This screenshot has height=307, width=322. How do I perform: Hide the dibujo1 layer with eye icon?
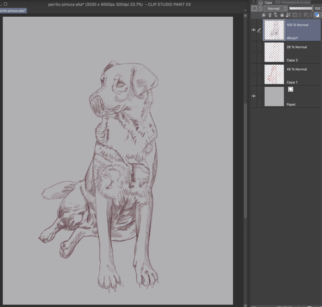point(253,30)
